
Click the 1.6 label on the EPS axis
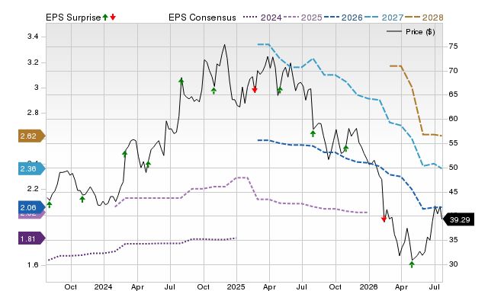coord(33,265)
